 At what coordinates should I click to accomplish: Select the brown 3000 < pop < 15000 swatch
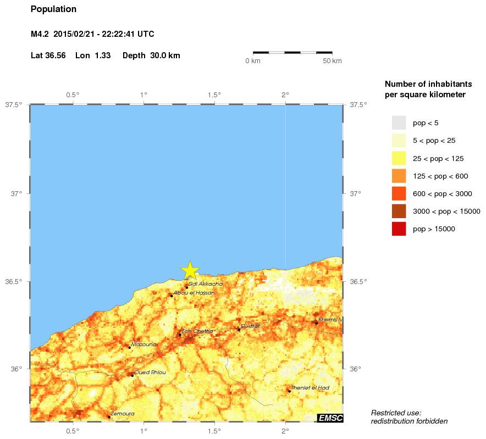pyautogui.click(x=399, y=211)
